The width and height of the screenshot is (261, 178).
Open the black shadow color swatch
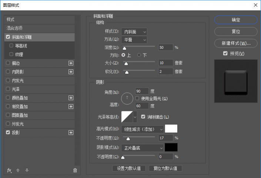171,147
